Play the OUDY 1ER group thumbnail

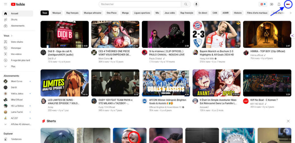tap(115, 83)
